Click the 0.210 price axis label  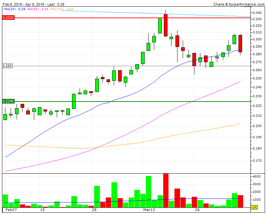257,116
